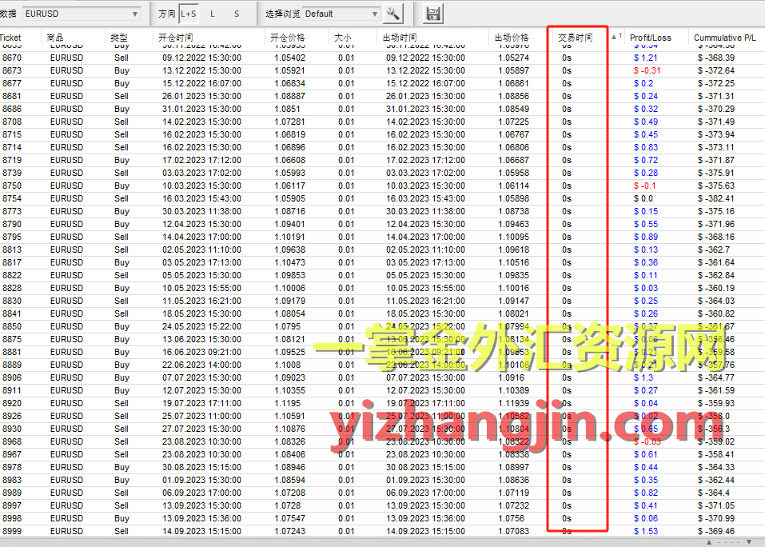Open the settings wrench tool icon
Screen dimensions: 765x547
coord(393,14)
